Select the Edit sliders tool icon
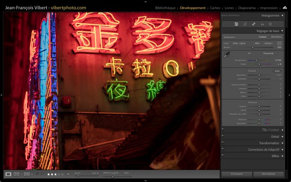This screenshot has height=182, width=291. [236, 24]
